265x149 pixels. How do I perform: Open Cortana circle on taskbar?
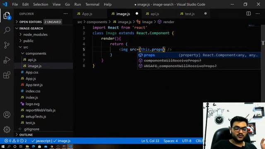pyautogui.click(x=15, y=147)
